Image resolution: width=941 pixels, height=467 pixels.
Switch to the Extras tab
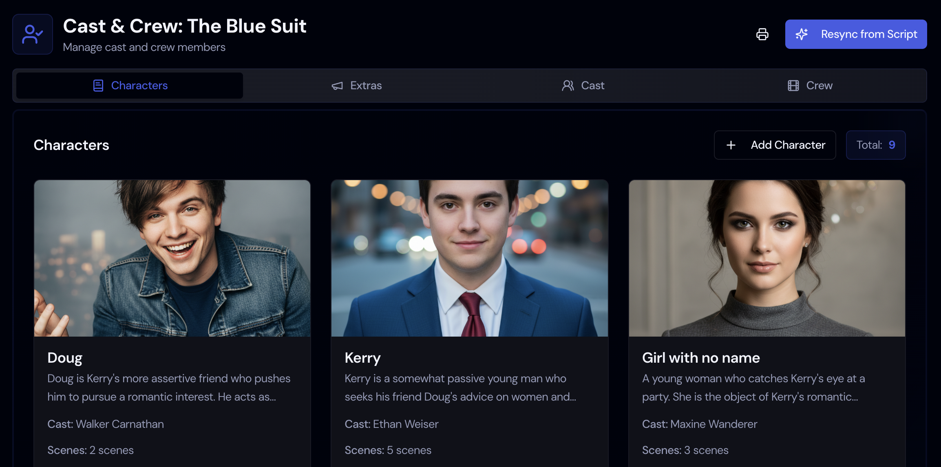357,86
